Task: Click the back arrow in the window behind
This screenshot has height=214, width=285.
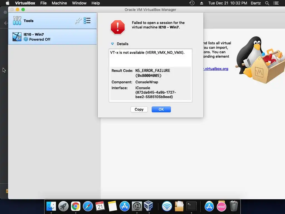Action: (x=6, y=23)
